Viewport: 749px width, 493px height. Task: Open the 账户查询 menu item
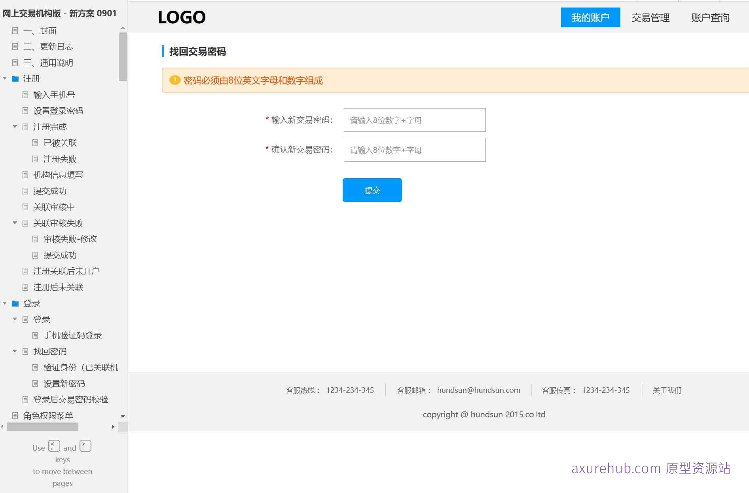(710, 17)
